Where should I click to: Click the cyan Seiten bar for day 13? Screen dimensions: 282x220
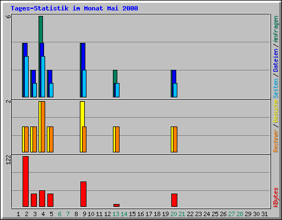point(117,90)
